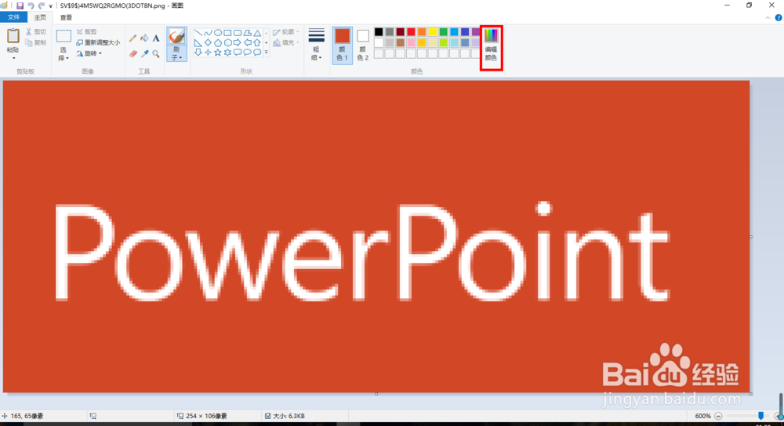Open the Select (选择) dropdown arrow

point(67,59)
